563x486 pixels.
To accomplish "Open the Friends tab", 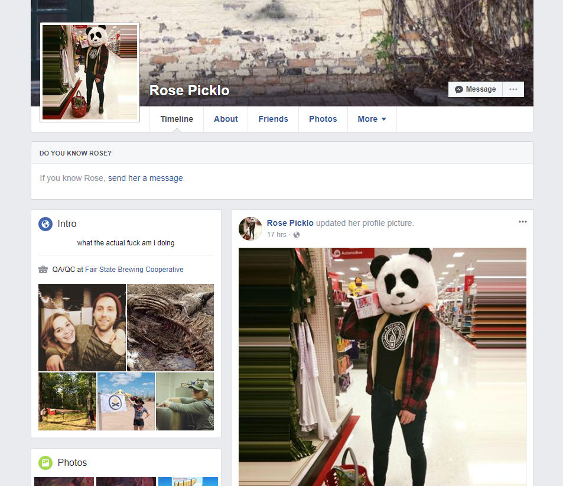I will (x=273, y=119).
